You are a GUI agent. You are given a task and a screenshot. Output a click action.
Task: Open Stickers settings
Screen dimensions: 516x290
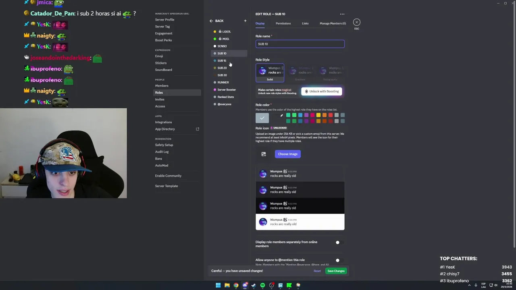(161, 63)
